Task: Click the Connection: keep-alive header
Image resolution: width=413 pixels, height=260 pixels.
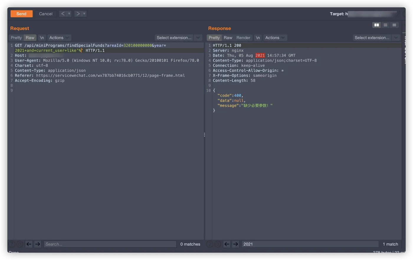Action: click(239, 65)
